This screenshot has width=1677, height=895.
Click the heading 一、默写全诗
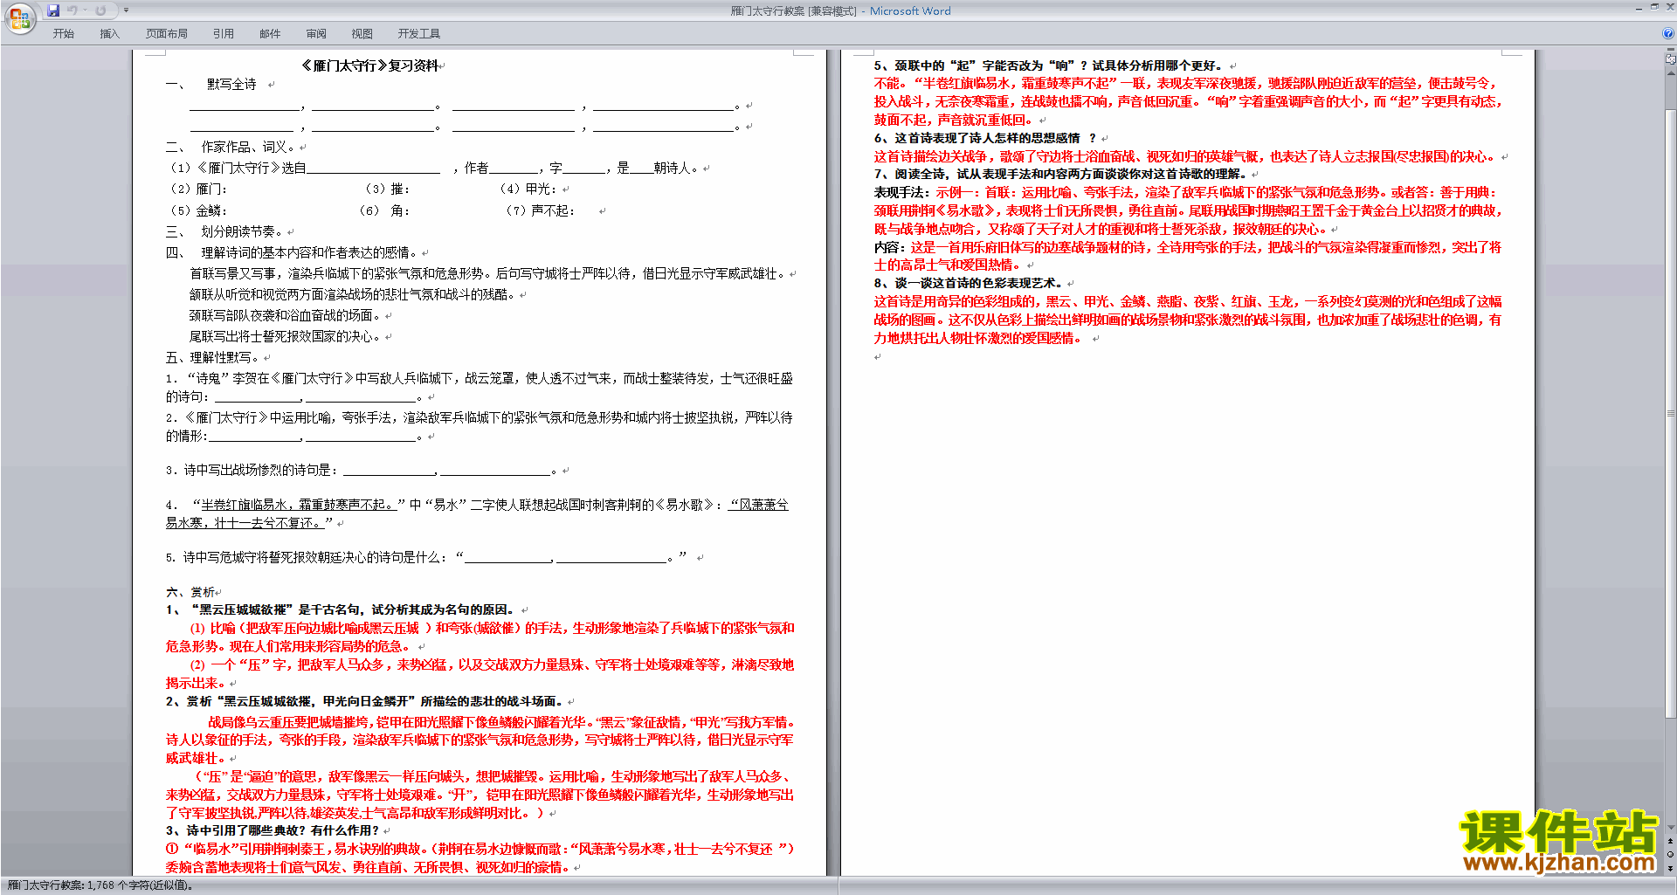click(x=210, y=85)
